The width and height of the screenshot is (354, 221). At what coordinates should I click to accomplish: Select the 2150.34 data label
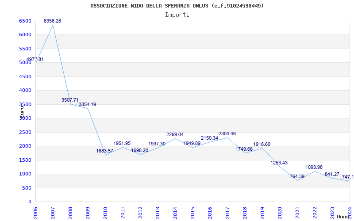[x=209, y=138]
